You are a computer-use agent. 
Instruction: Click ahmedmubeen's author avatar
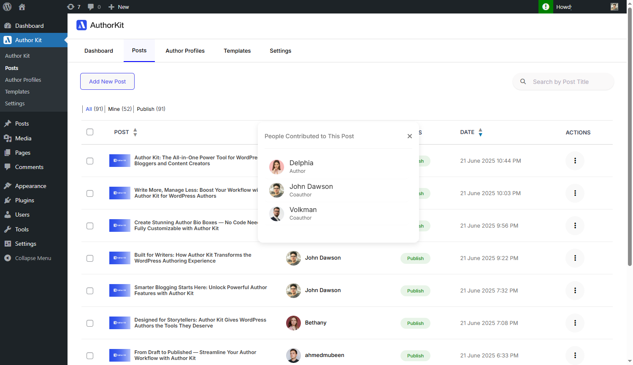pyautogui.click(x=293, y=355)
